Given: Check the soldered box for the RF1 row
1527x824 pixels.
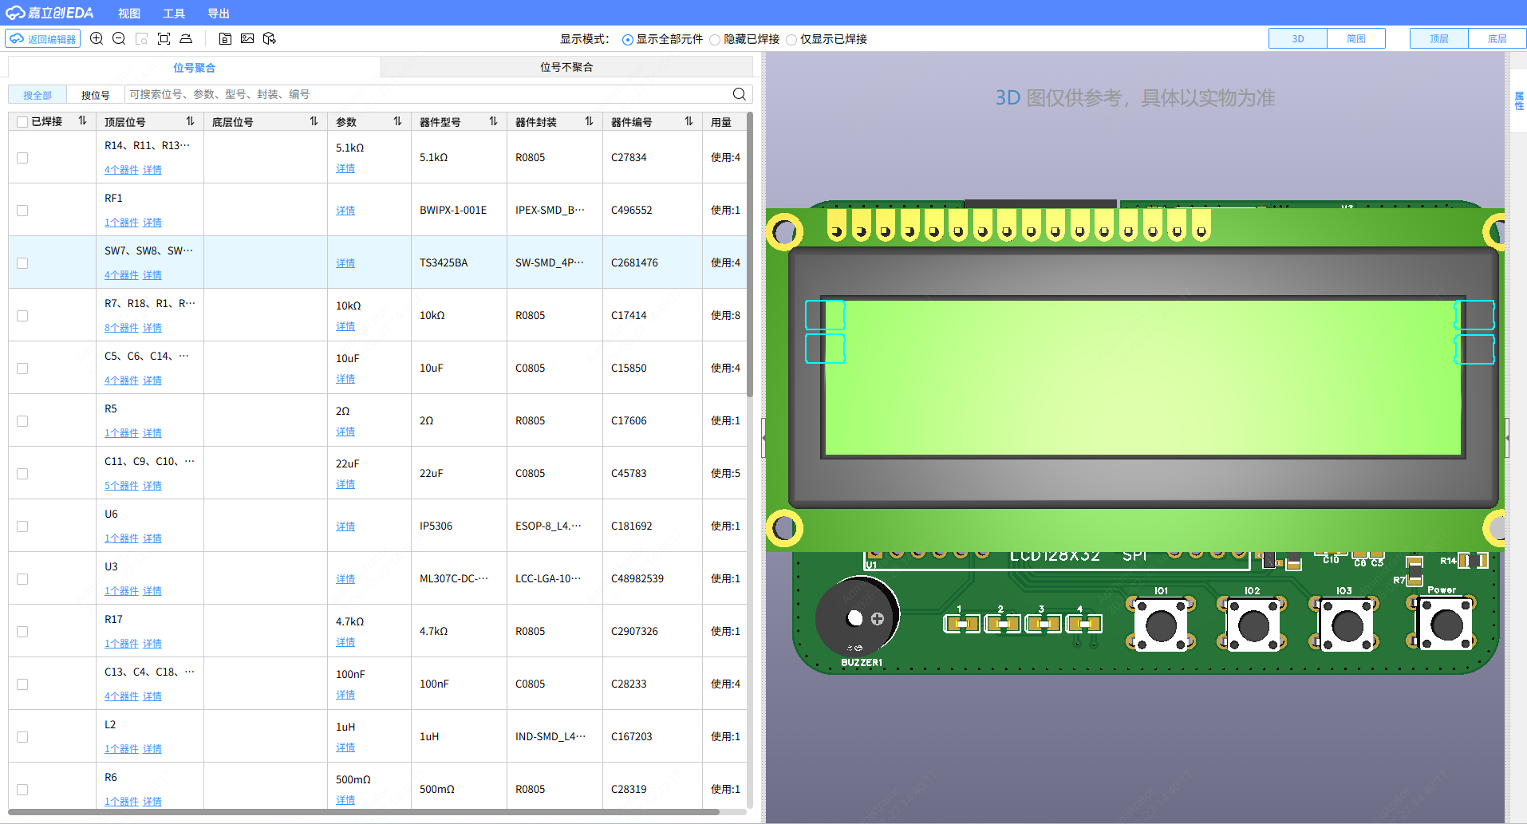Looking at the screenshot, I should point(22,211).
